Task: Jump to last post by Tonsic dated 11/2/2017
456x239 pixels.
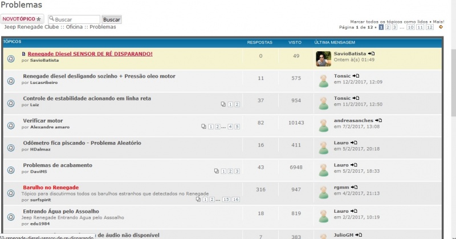Action: tap(356, 98)
